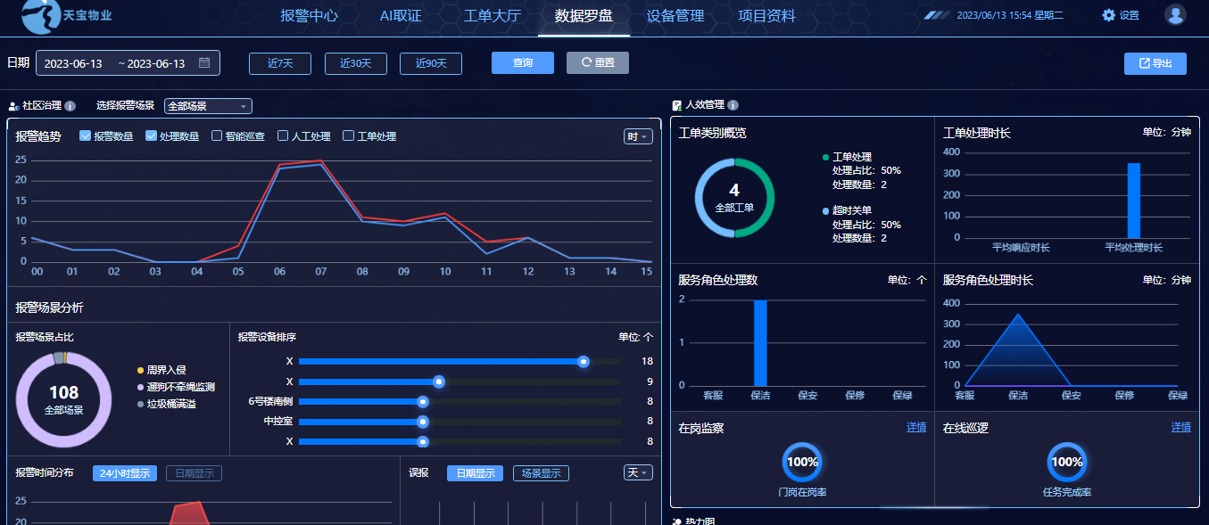1209x525 pixels.
Task: Click the info icon beside 人效管理
Action: pyautogui.click(x=733, y=105)
